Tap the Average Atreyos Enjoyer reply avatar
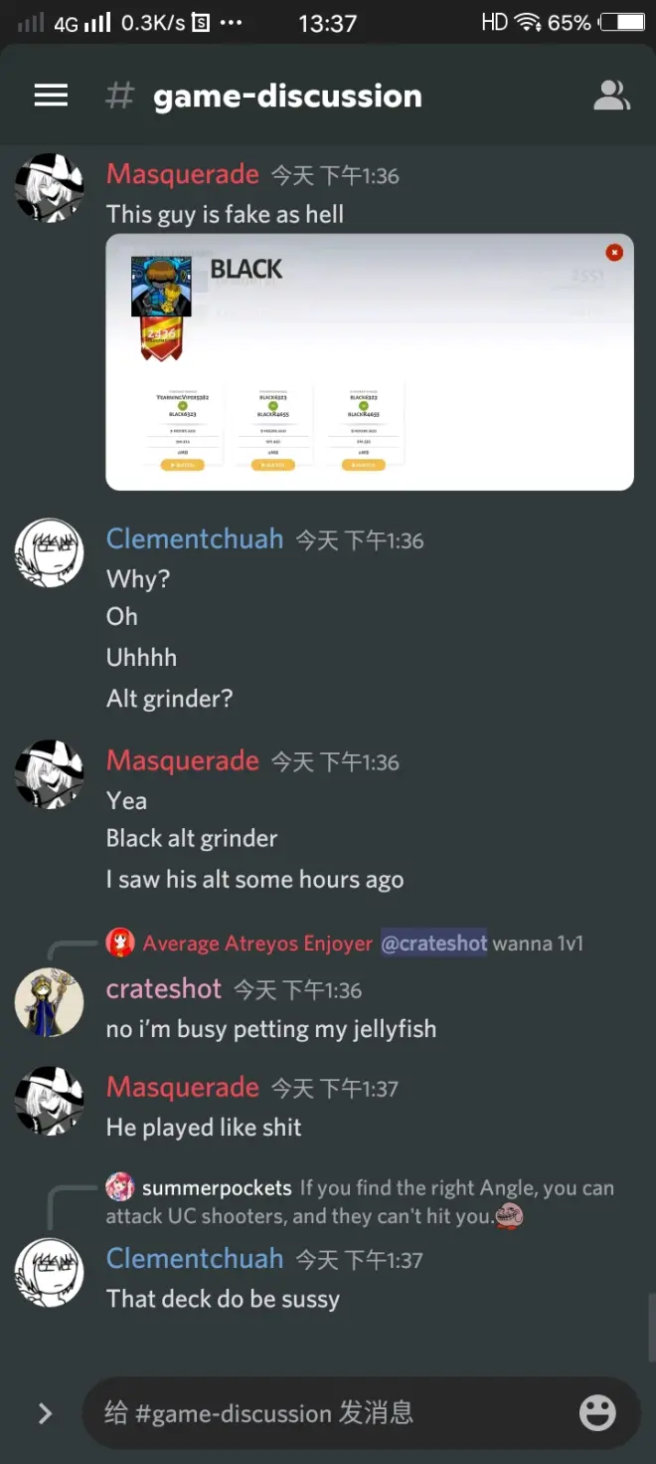Image resolution: width=656 pixels, height=1464 pixels. point(120,942)
